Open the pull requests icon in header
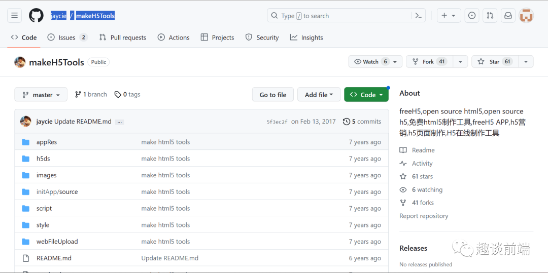548x273 pixels. (490, 16)
